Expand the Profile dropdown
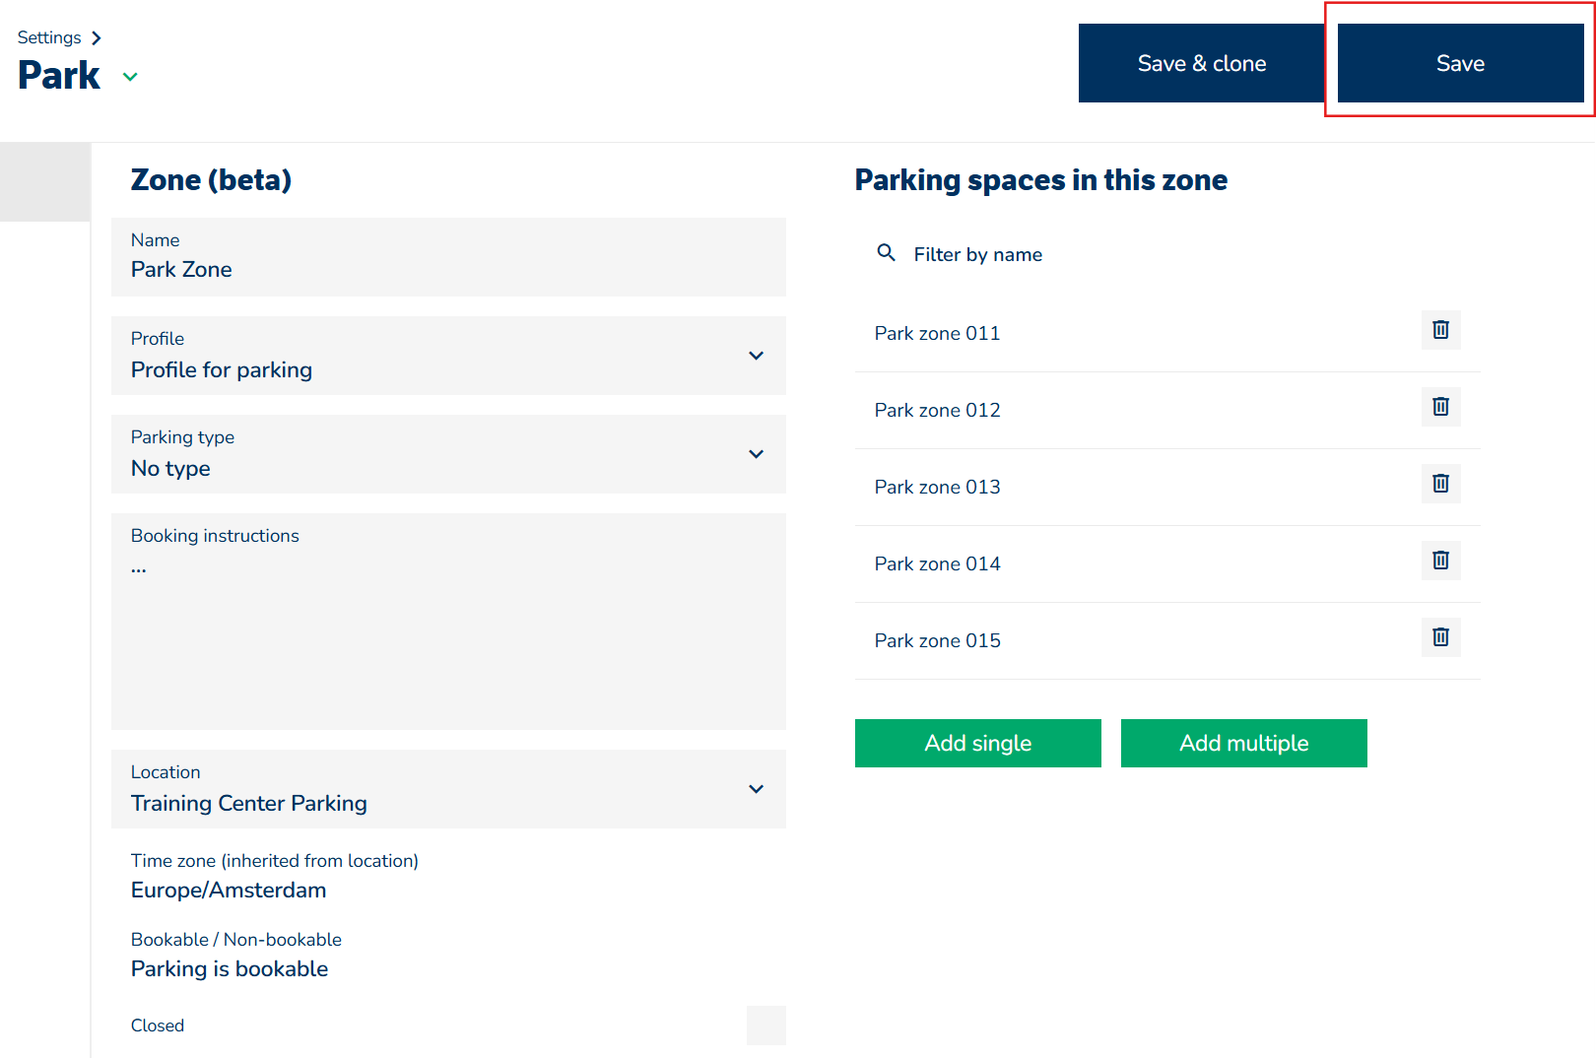Image resolution: width=1596 pixels, height=1058 pixels. tap(756, 356)
